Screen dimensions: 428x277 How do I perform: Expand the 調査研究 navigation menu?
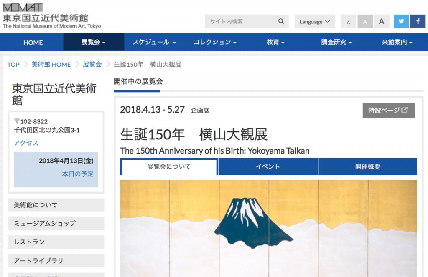pyautogui.click(x=336, y=42)
